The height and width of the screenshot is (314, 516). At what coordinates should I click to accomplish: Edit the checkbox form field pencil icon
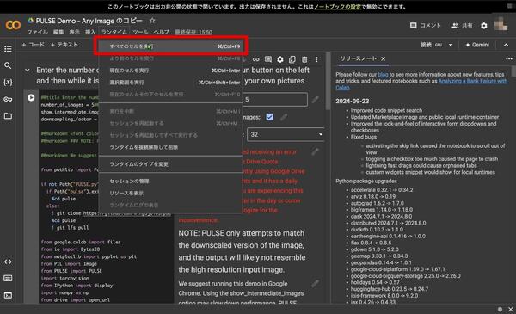pyautogui.click(x=284, y=117)
